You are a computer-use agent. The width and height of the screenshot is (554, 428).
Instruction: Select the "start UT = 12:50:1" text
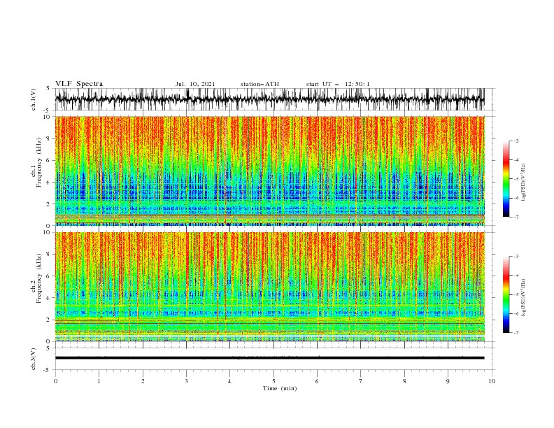tap(338, 84)
